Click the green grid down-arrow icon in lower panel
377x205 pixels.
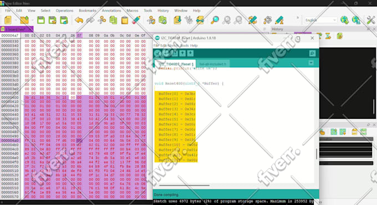343,132
